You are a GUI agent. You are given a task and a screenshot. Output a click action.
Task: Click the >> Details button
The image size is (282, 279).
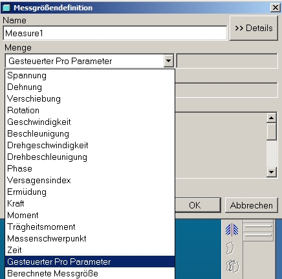254,28
